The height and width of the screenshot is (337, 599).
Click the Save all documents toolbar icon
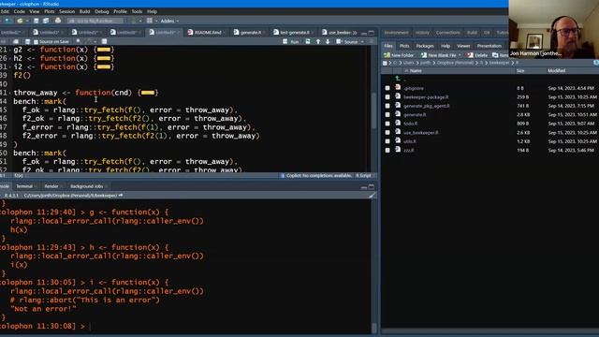tap(46, 21)
